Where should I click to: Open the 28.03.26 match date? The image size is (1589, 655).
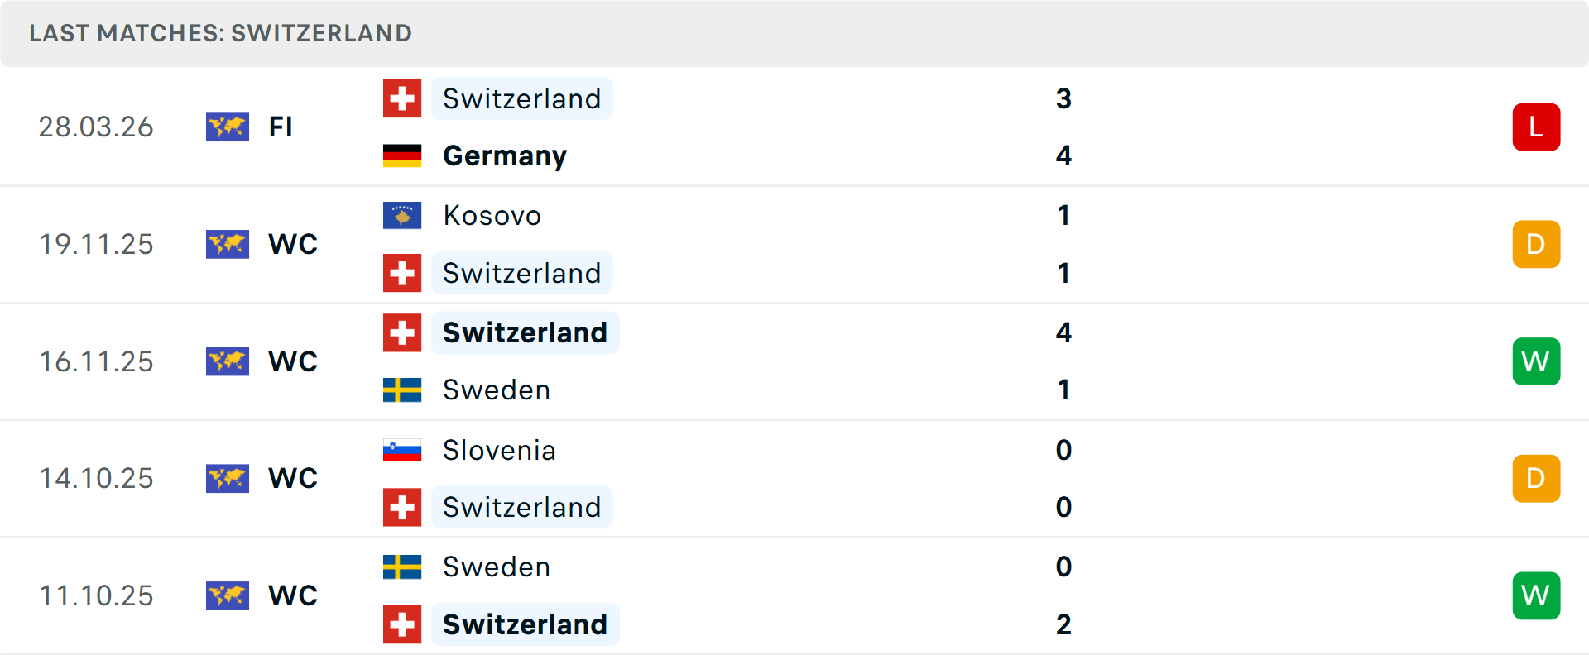96,127
